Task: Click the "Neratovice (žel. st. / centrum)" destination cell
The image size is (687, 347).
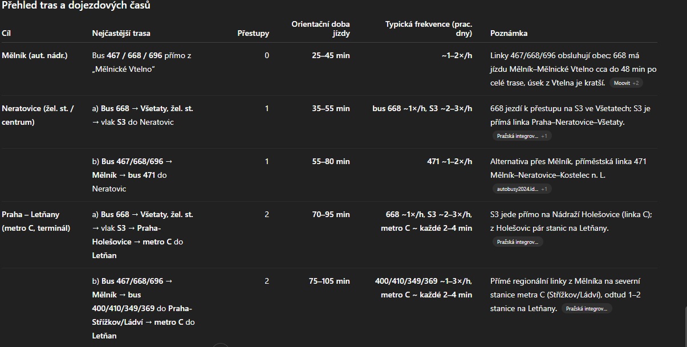Action: [38, 115]
